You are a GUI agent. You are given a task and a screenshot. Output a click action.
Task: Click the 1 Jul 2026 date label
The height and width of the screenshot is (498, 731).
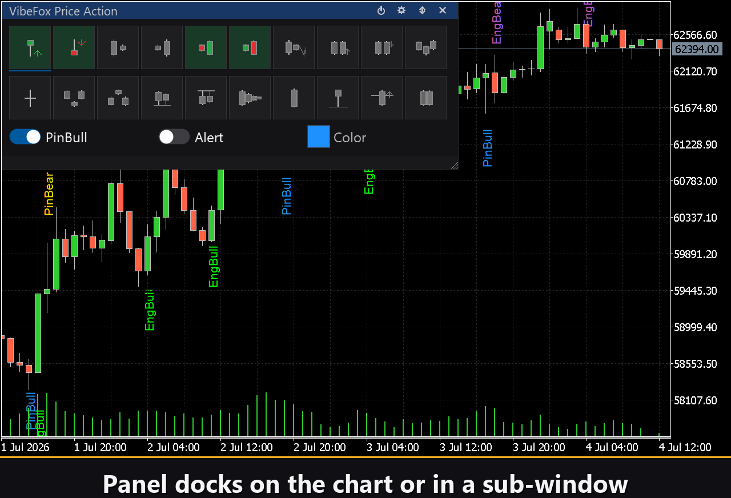click(25, 447)
